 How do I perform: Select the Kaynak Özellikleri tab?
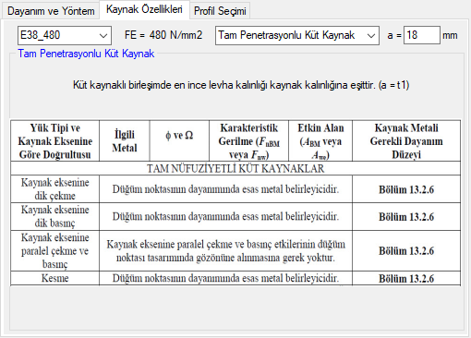pos(144,9)
